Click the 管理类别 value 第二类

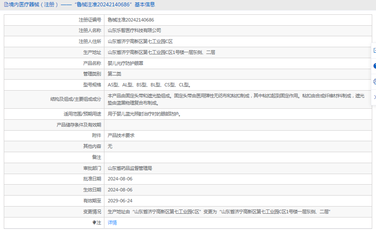pyautogui.click(x=115, y=74)
